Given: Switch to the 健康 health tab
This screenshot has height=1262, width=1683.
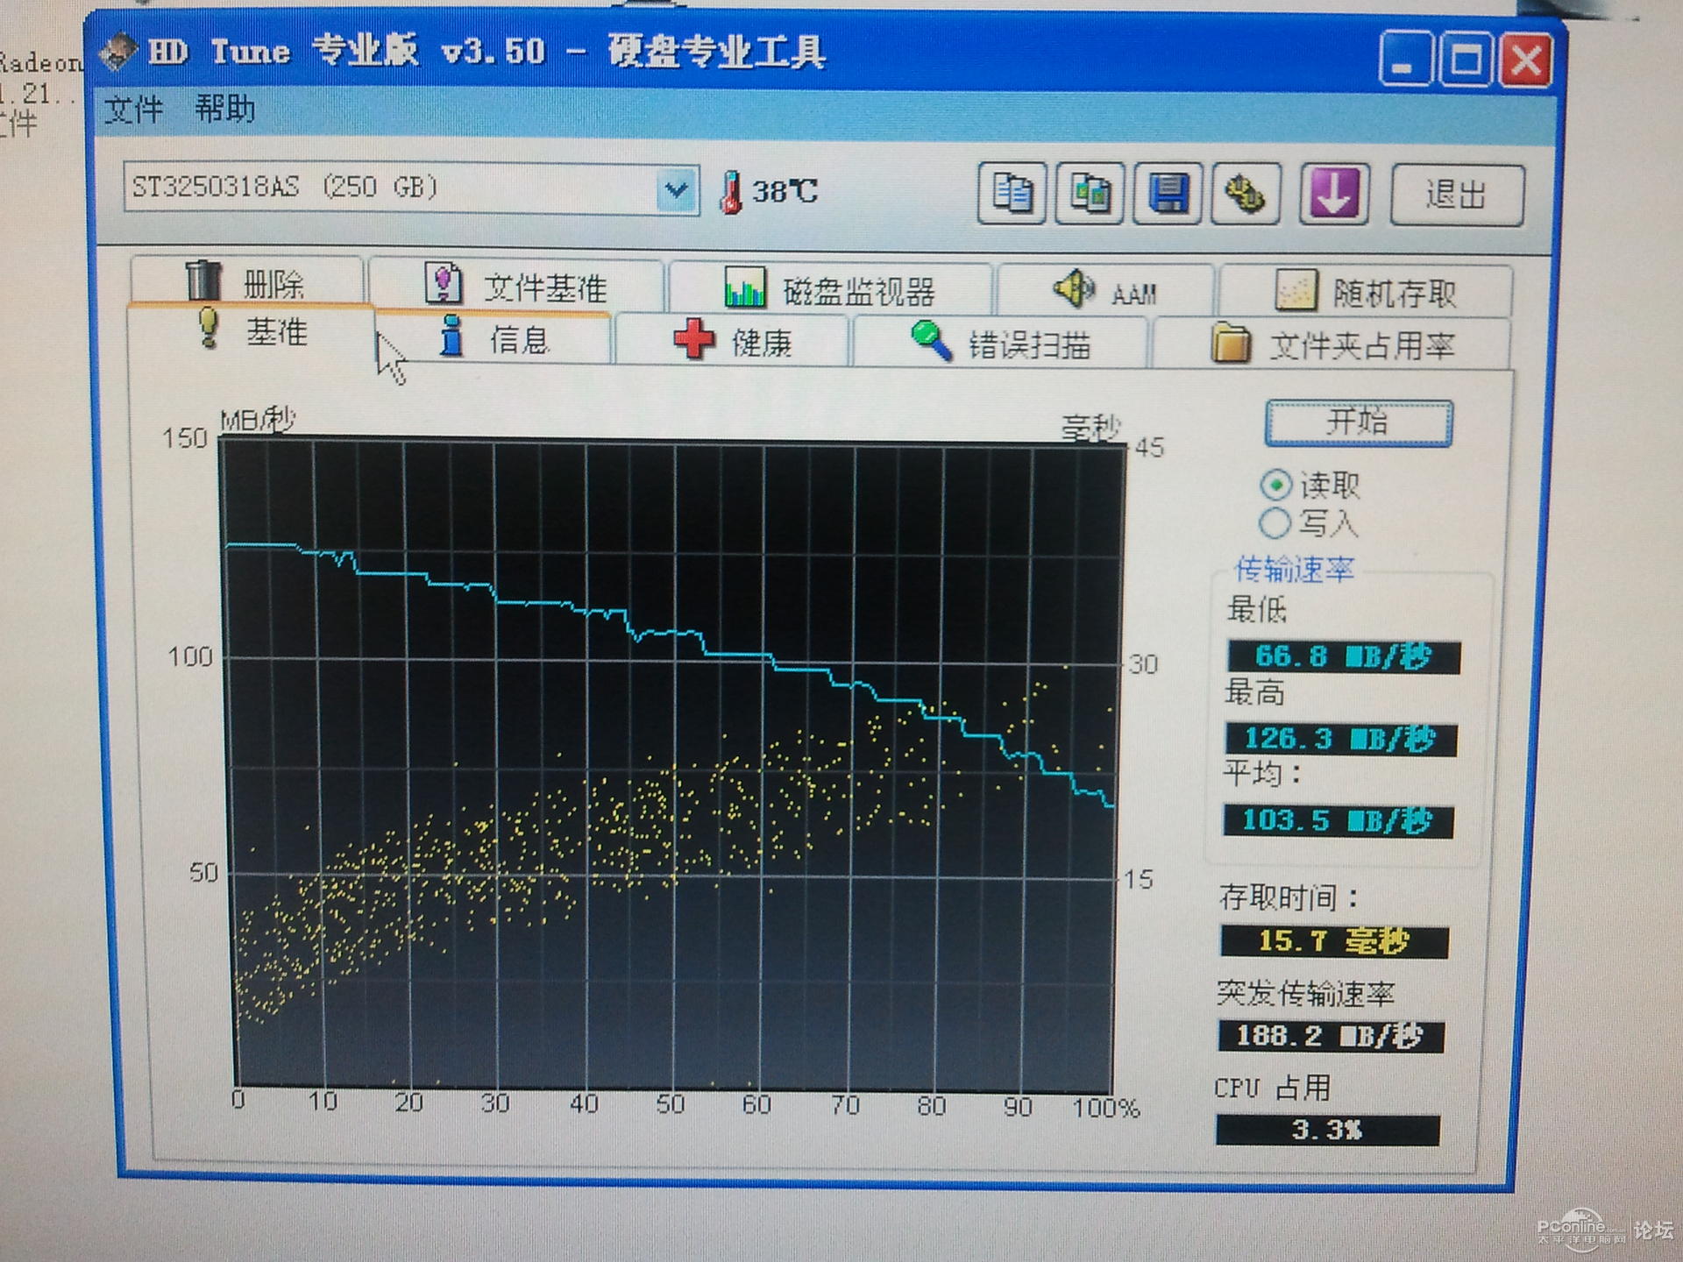Looking at the screenshot, I should tap(732, 341).
